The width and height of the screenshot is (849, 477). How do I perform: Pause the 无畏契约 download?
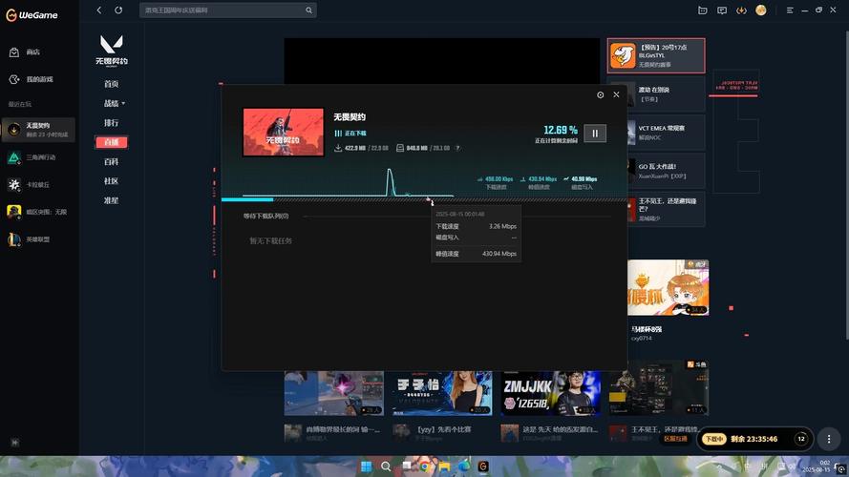tap(595, 134)
